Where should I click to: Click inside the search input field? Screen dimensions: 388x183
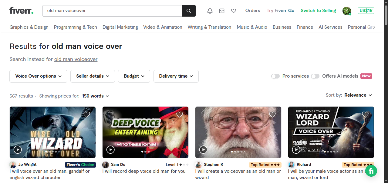click(x=112, y=11)
